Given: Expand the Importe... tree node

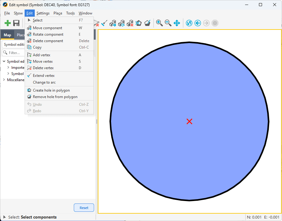Looking at the screenshot, I should tap(8, 68).
